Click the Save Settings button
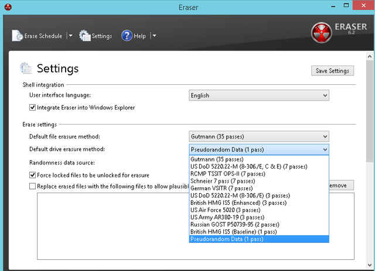This screenshot has width=375, height=271. 332,71
